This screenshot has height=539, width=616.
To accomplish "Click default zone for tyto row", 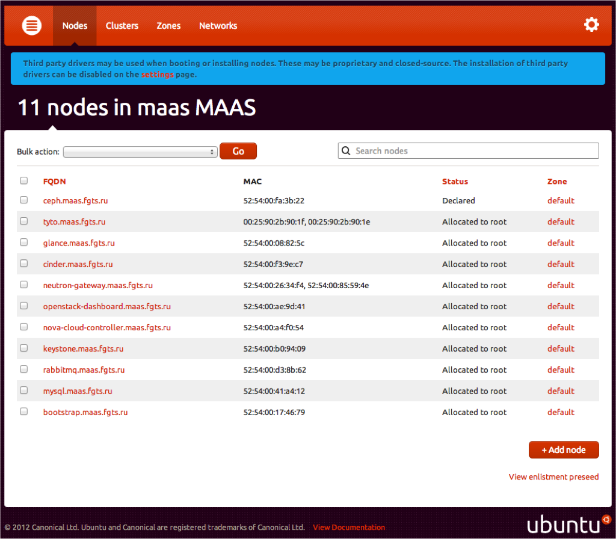I will pos(561,222).
